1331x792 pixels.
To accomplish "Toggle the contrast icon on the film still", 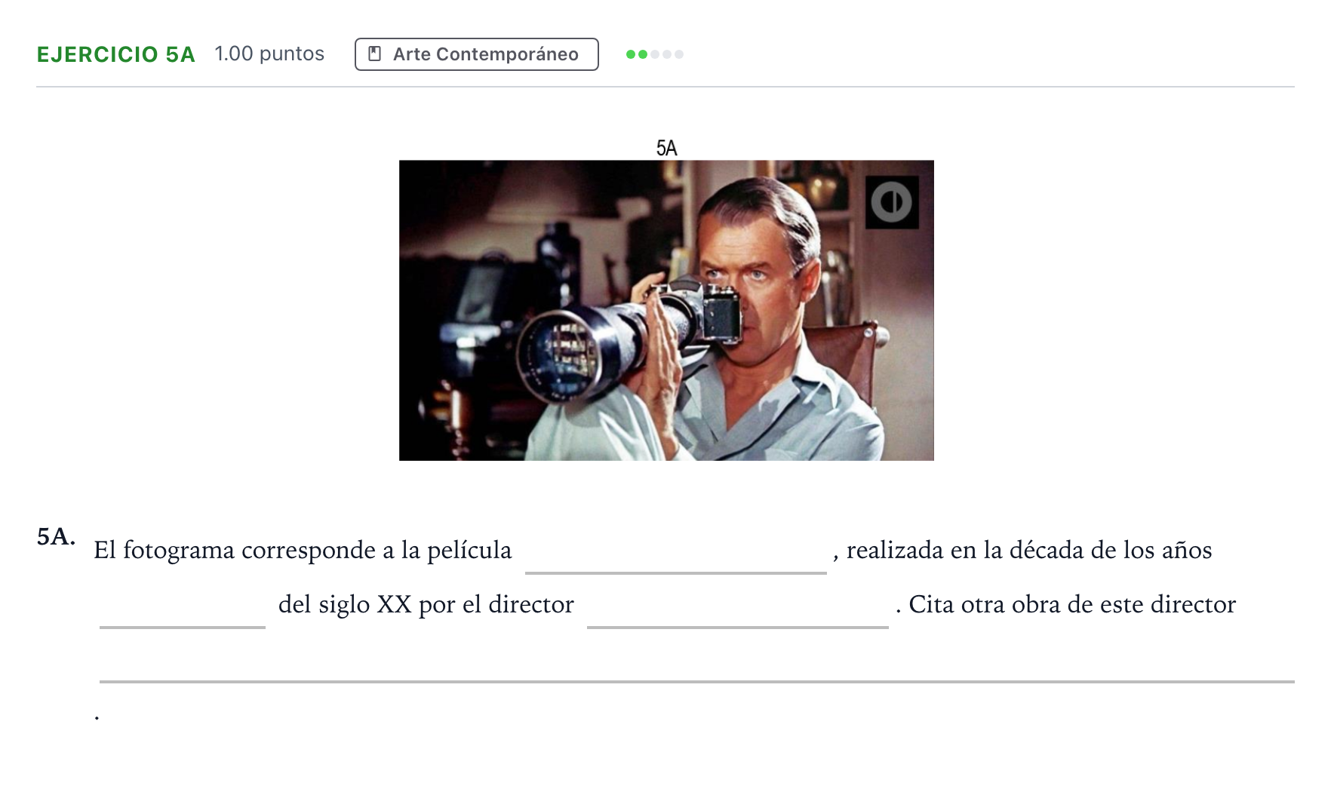I will [892, 202].
